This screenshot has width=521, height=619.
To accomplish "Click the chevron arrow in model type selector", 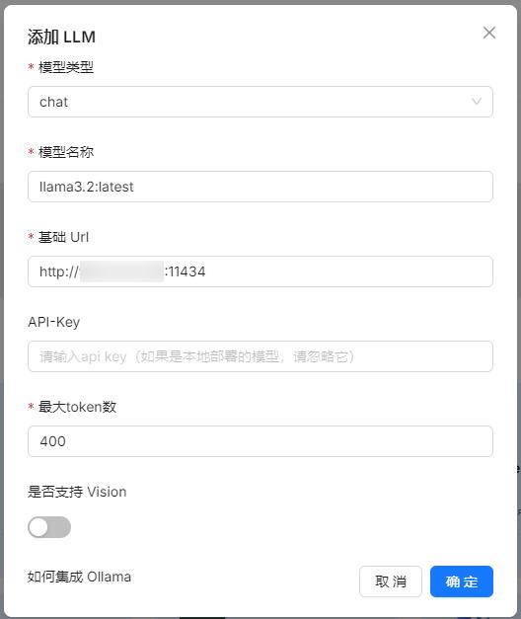I will [x=477, y=102].
